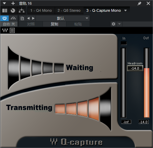
Task: Click the In level meter
Action: (123, 83)
